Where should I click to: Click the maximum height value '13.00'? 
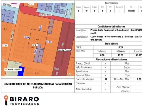[x=120, y=55]
